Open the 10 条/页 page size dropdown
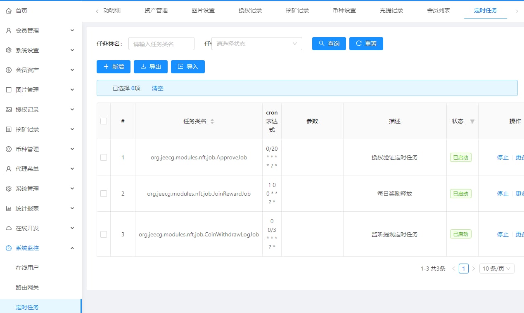 (x=497, y=269)
